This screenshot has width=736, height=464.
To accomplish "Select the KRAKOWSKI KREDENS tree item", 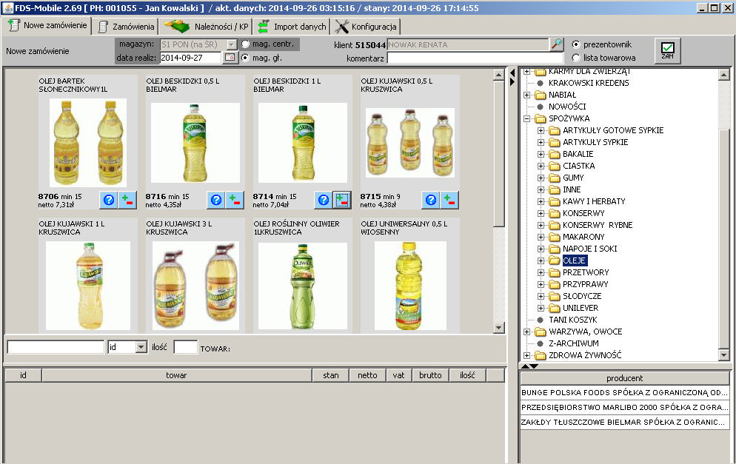I will [589, 83].
